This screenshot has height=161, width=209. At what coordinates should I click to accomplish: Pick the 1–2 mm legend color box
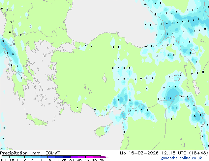[x=21, y=157]
